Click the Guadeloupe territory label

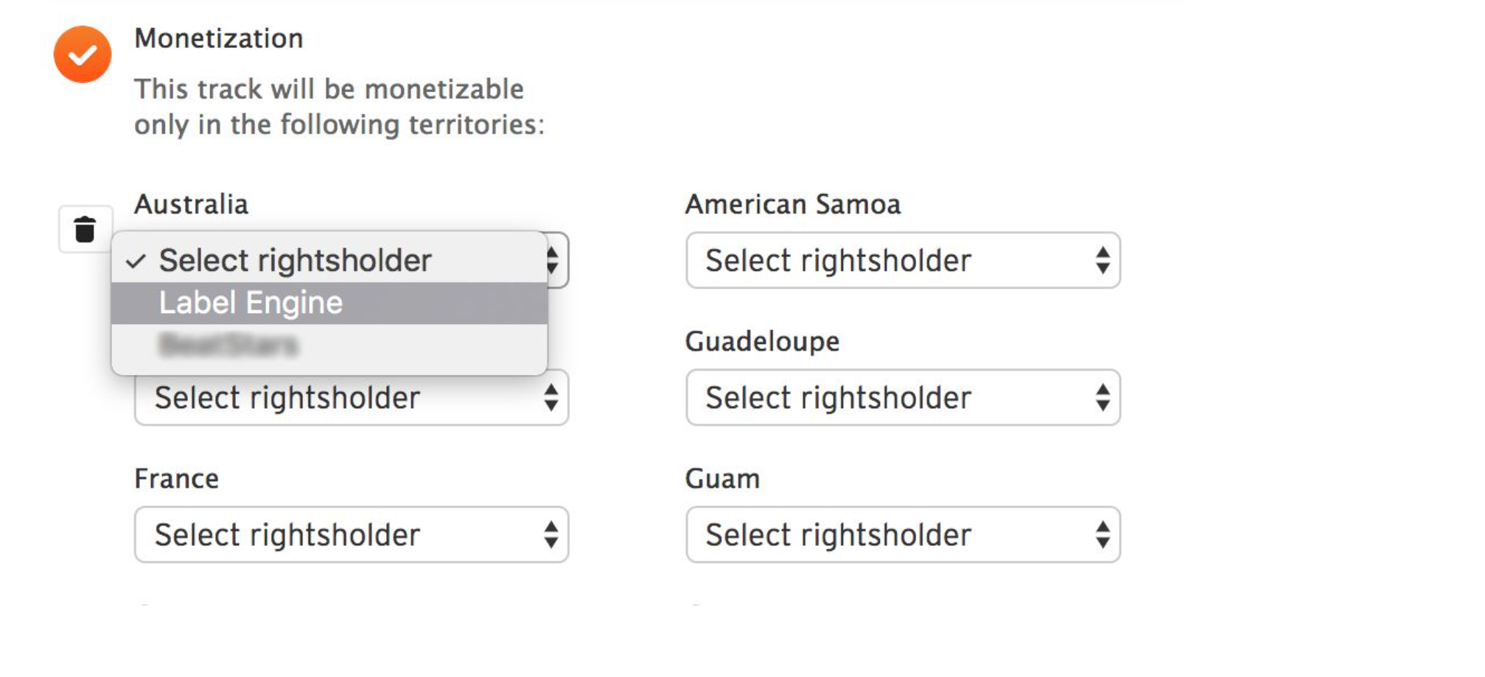pyautogui.click(x=762, y=341)
